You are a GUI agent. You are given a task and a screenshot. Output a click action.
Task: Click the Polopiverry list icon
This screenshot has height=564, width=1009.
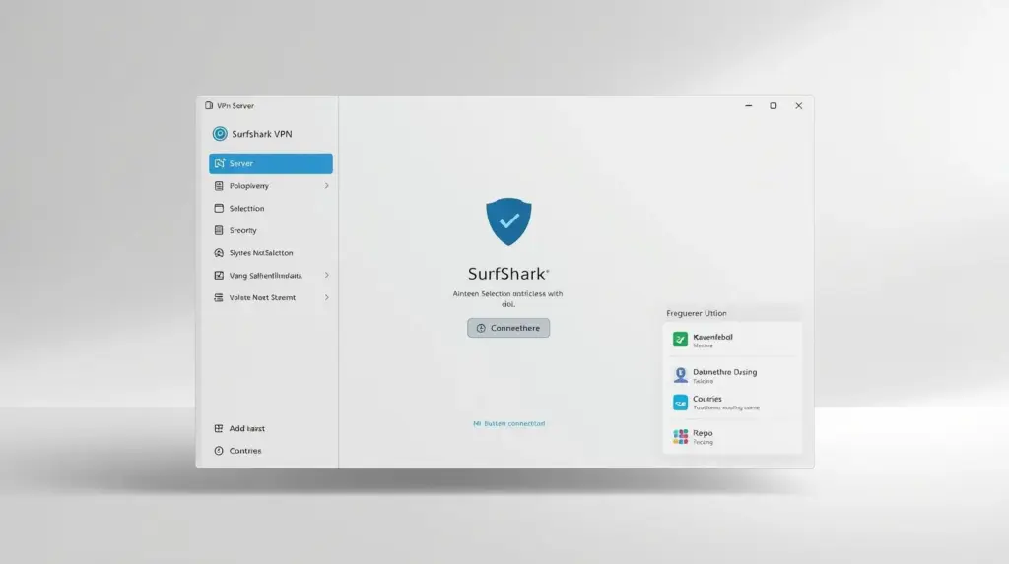(219, 186)
